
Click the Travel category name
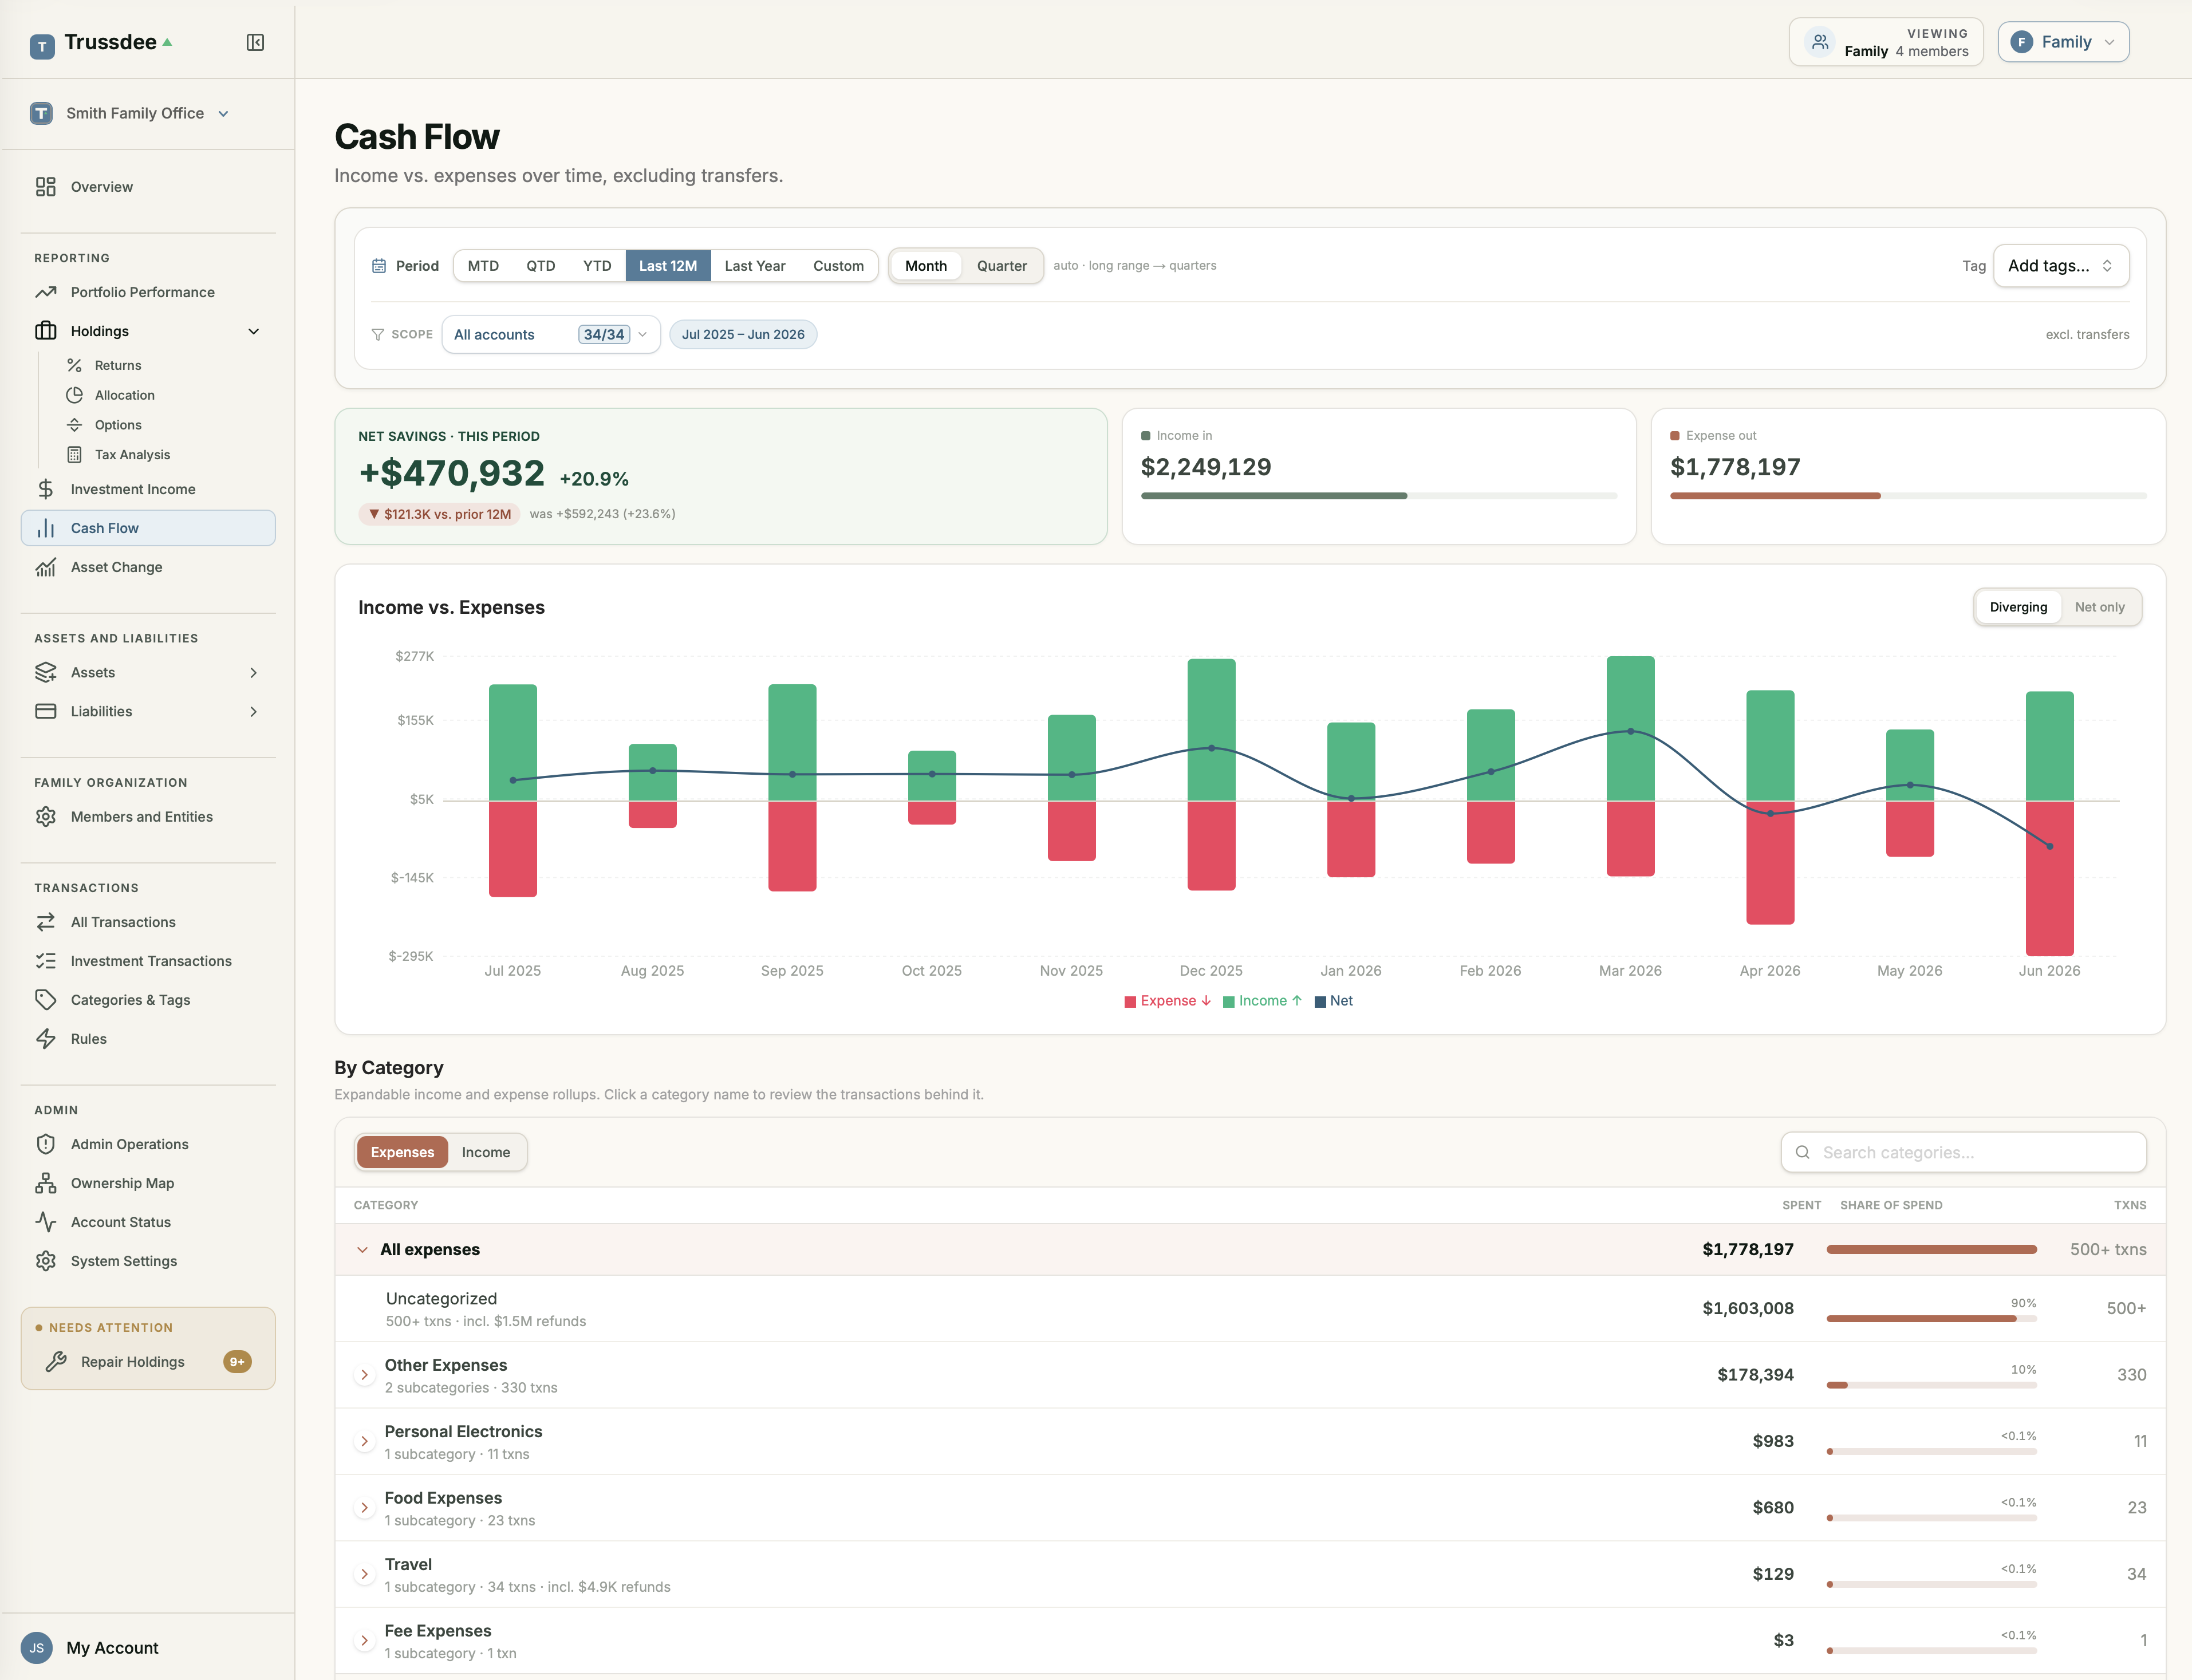coord(408,1564)
